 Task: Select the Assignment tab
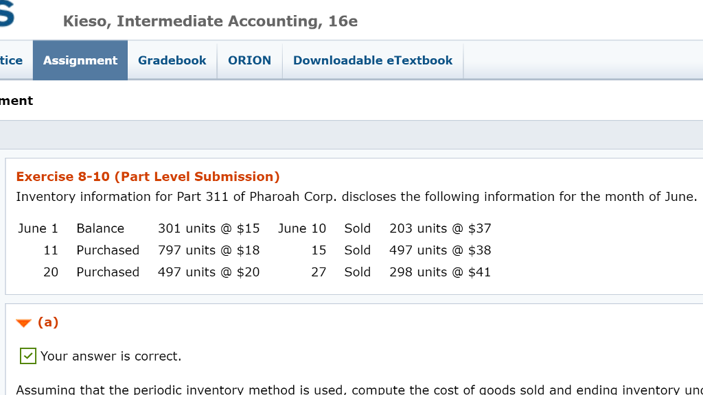pos(80,60)
